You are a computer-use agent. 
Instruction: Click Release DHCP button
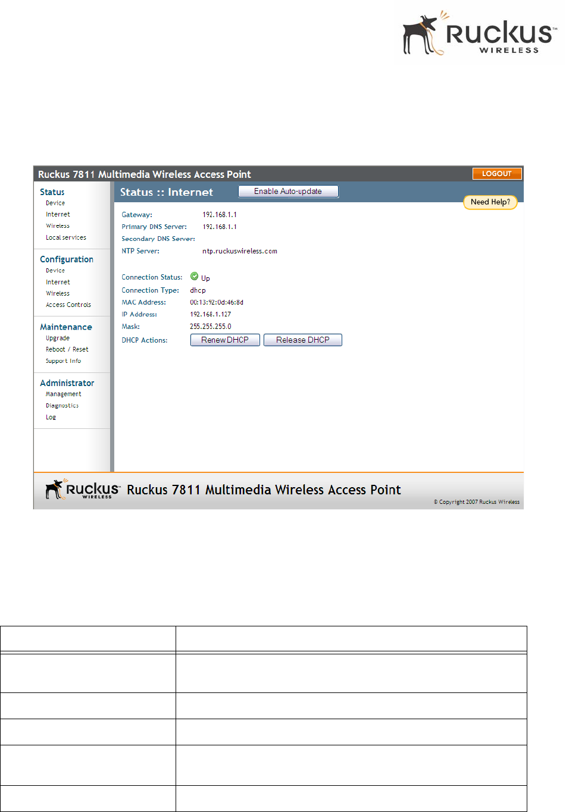(303, 340)
